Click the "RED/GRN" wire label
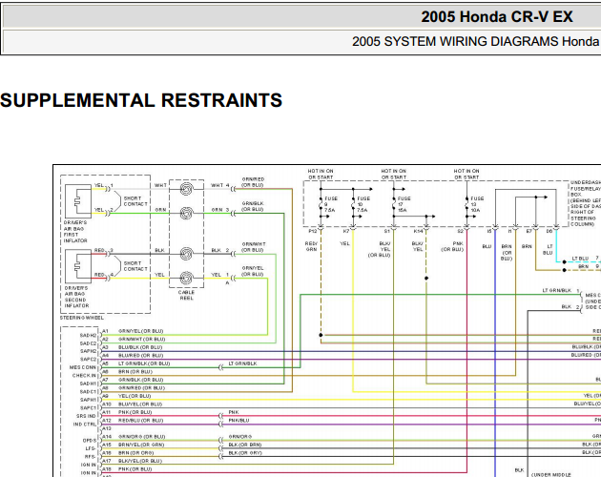Image resolution: width=601 pixels, height=477 pixels. point(311,246)
